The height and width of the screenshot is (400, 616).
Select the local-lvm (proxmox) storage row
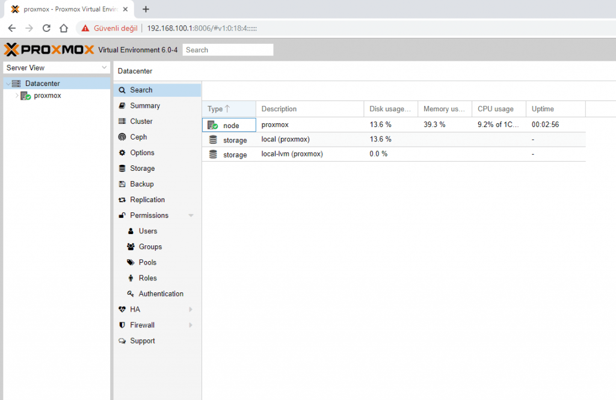(x=292, y=154)
